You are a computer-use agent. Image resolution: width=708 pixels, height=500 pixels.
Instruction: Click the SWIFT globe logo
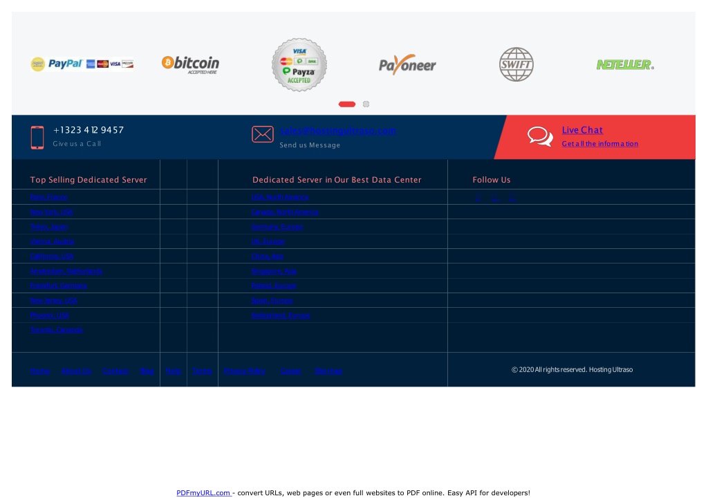(516, 64)
